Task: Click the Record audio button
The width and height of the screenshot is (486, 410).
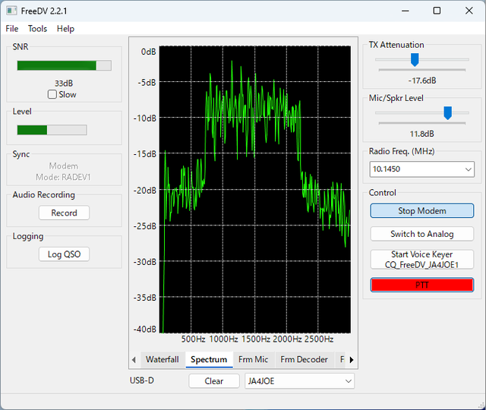Action: click(64, 213)
